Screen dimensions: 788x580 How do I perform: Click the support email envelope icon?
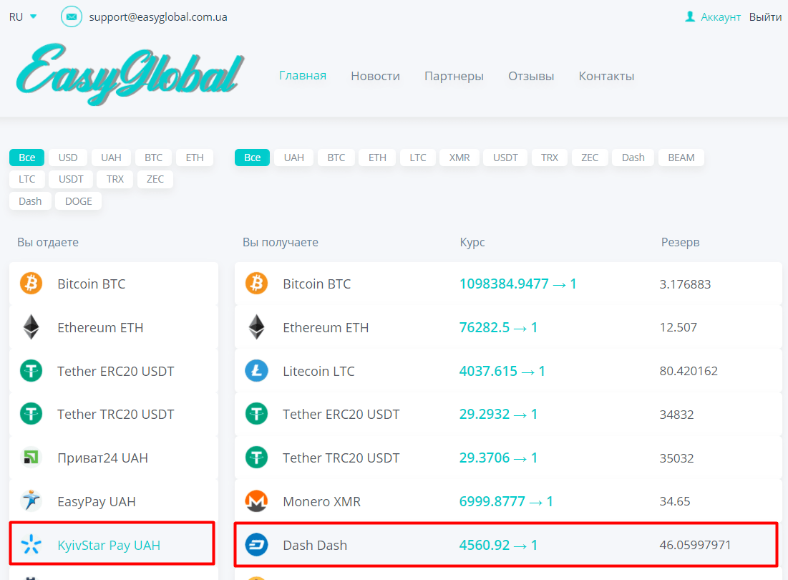click(72, 16)
